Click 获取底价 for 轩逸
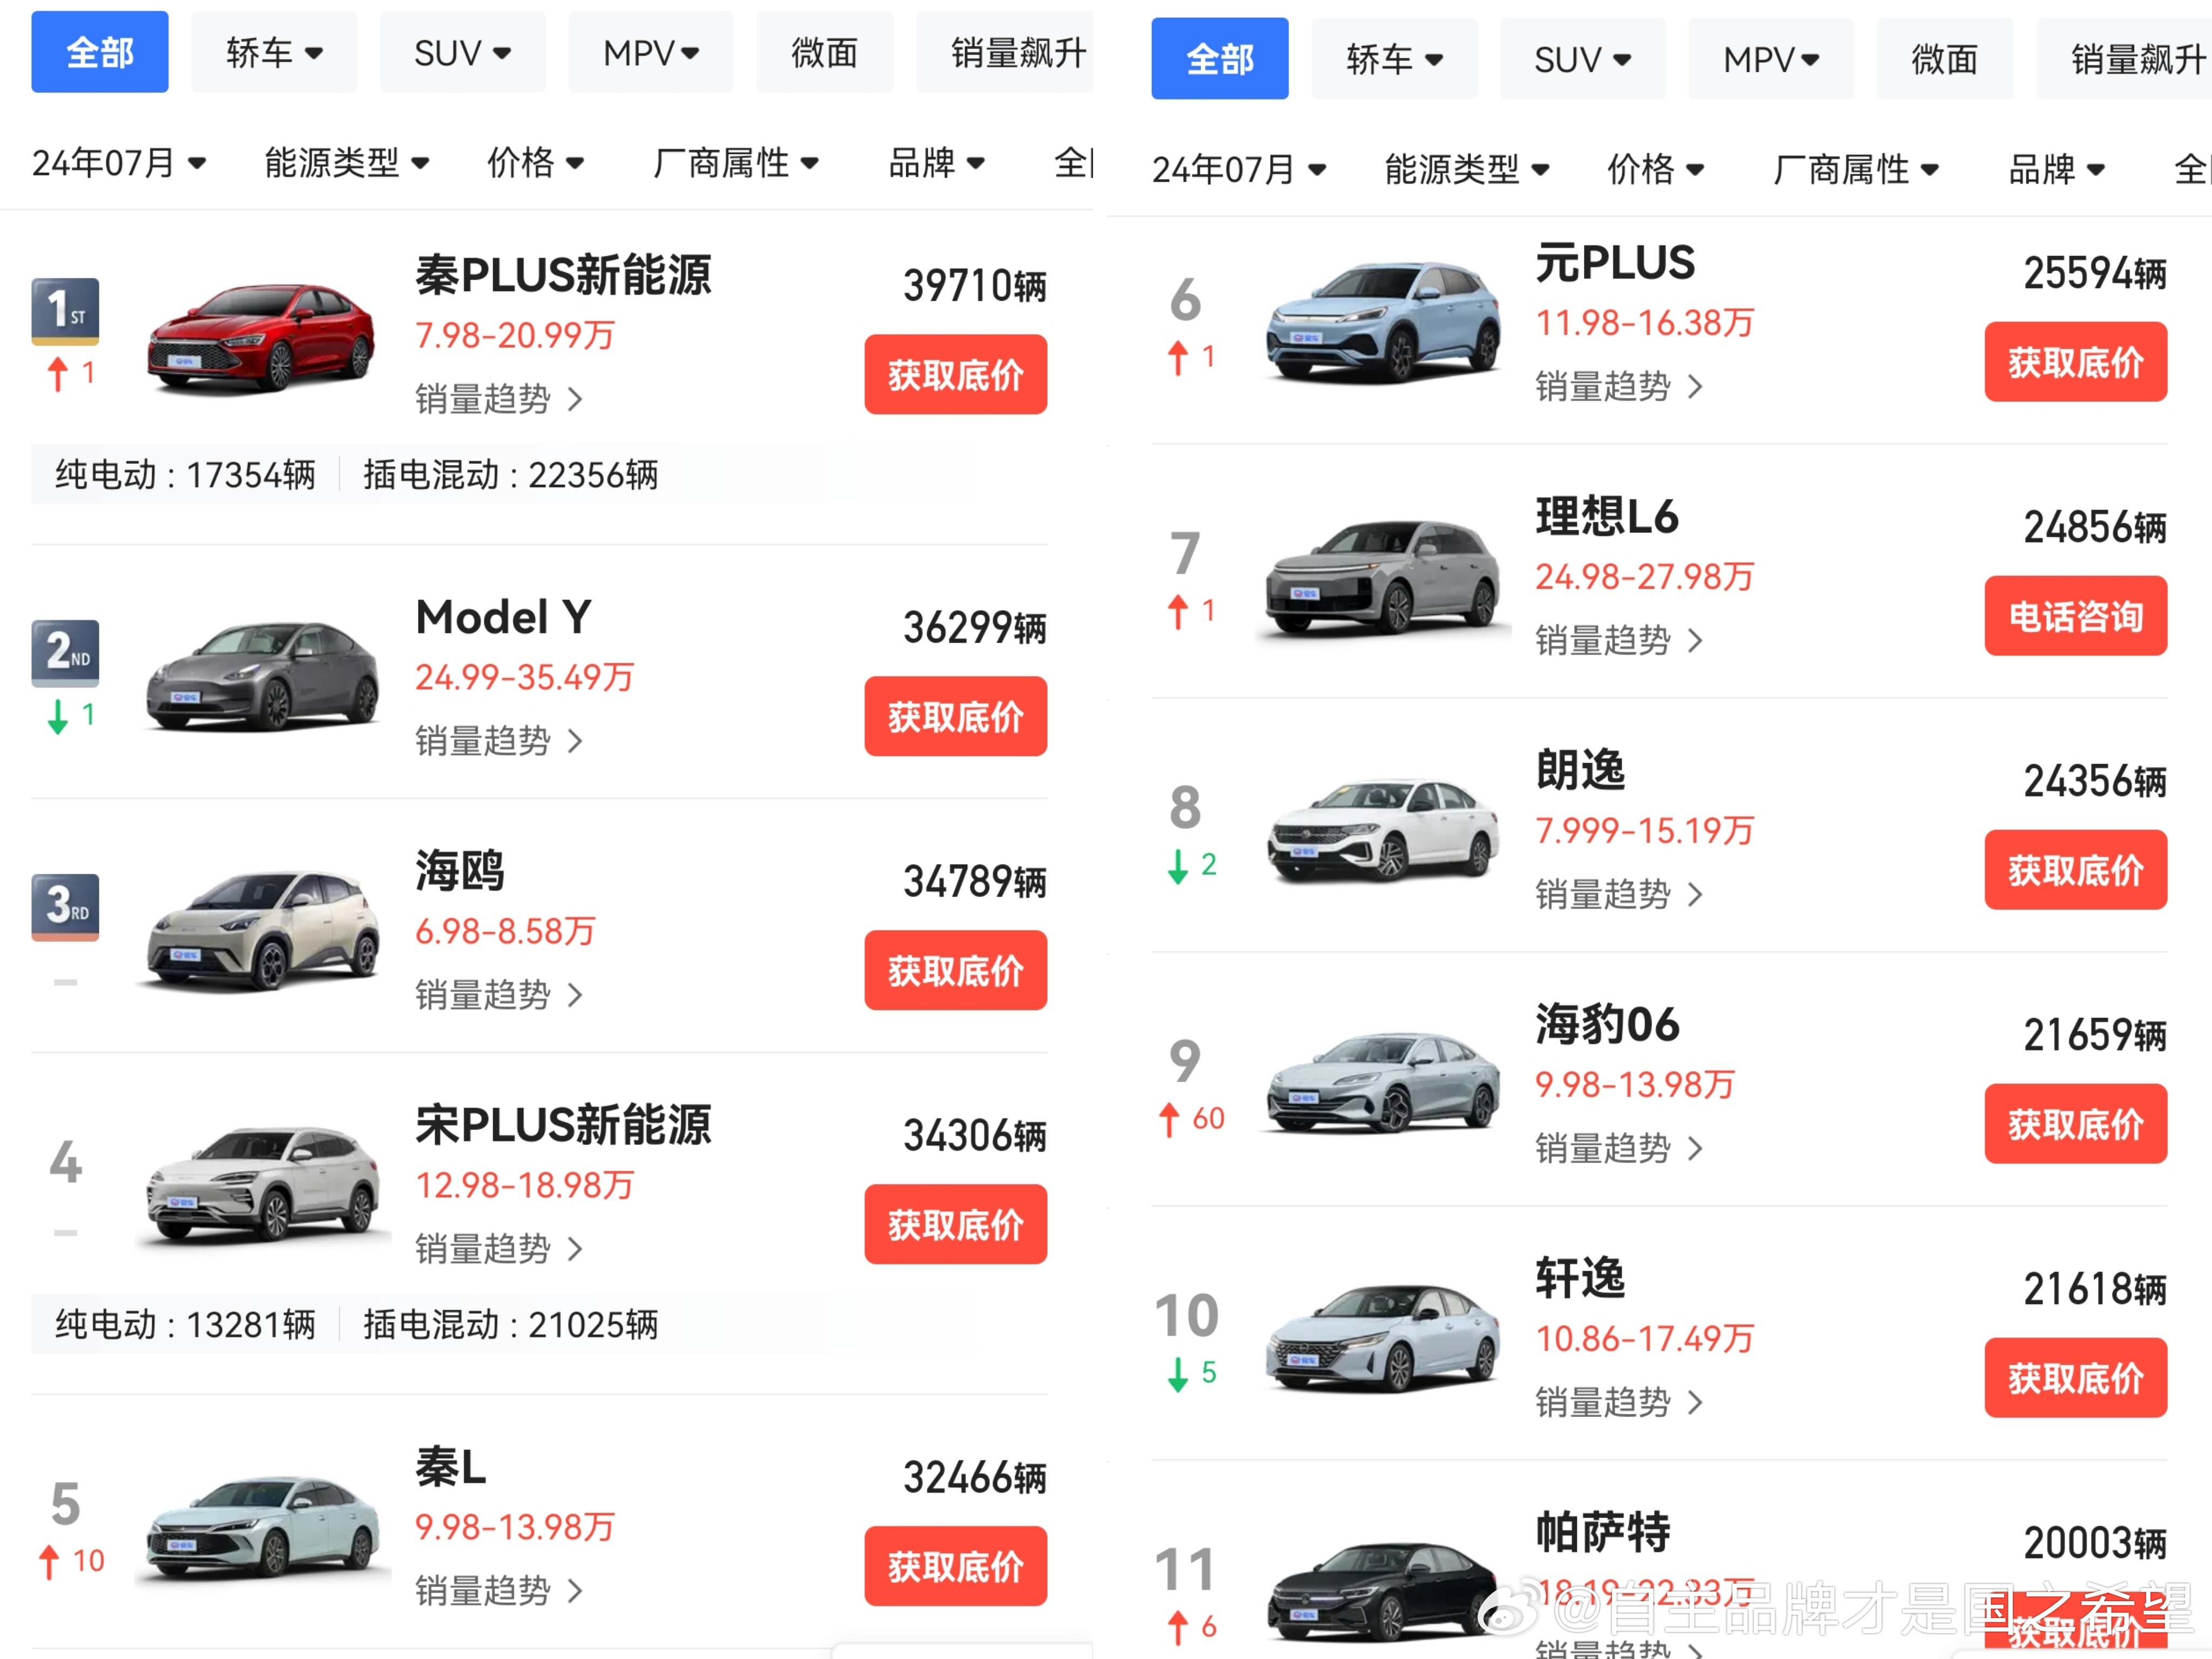Screen dimensions: 2212x1659 (2075, 1377)
